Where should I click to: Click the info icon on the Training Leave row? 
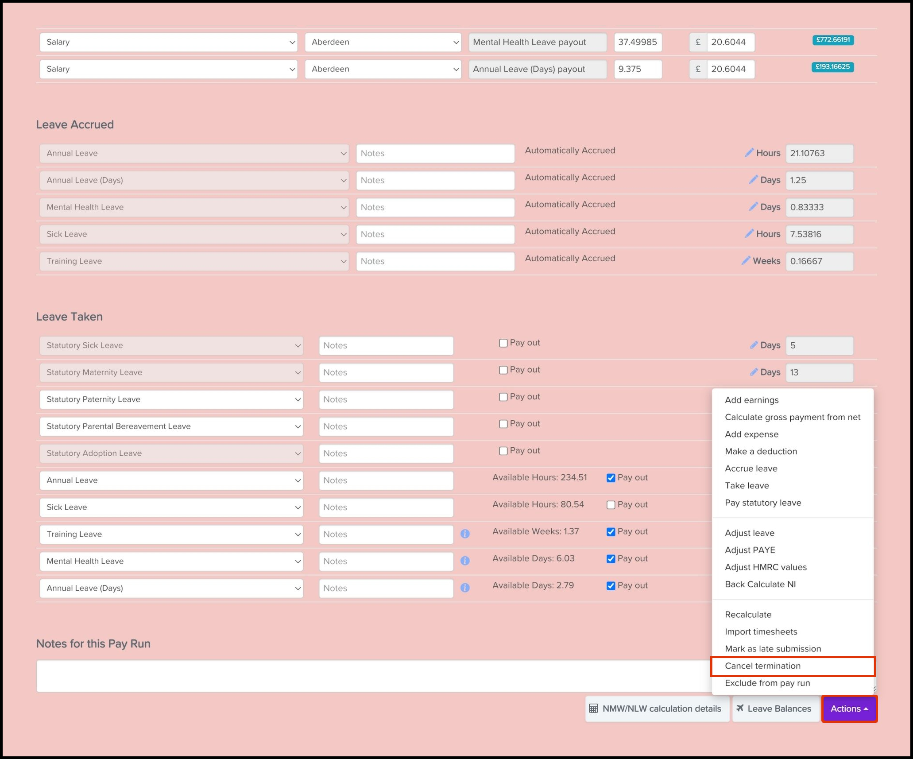tap(465, 534)
